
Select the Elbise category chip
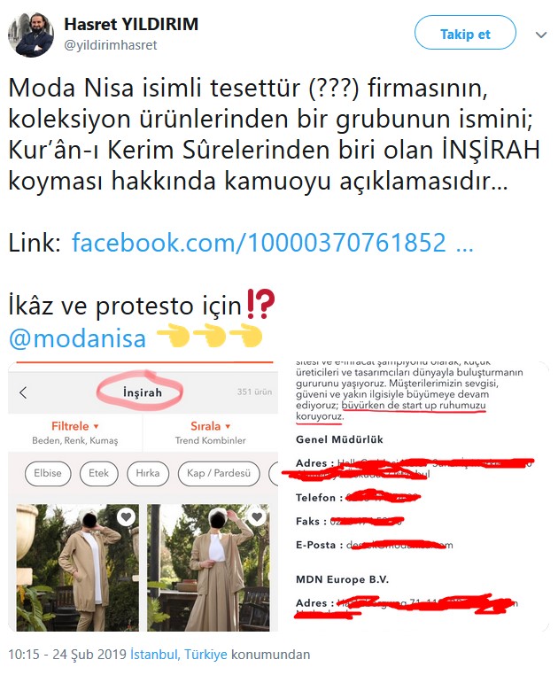pyautogui.click(x=47, y=473)
